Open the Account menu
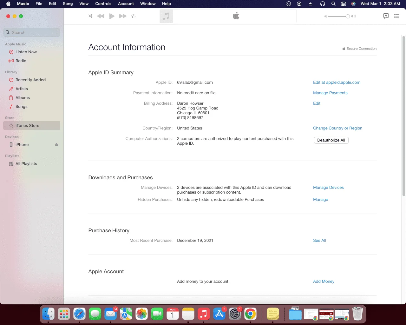This screenshot has width=406, height=325. [x=126, y=4]
